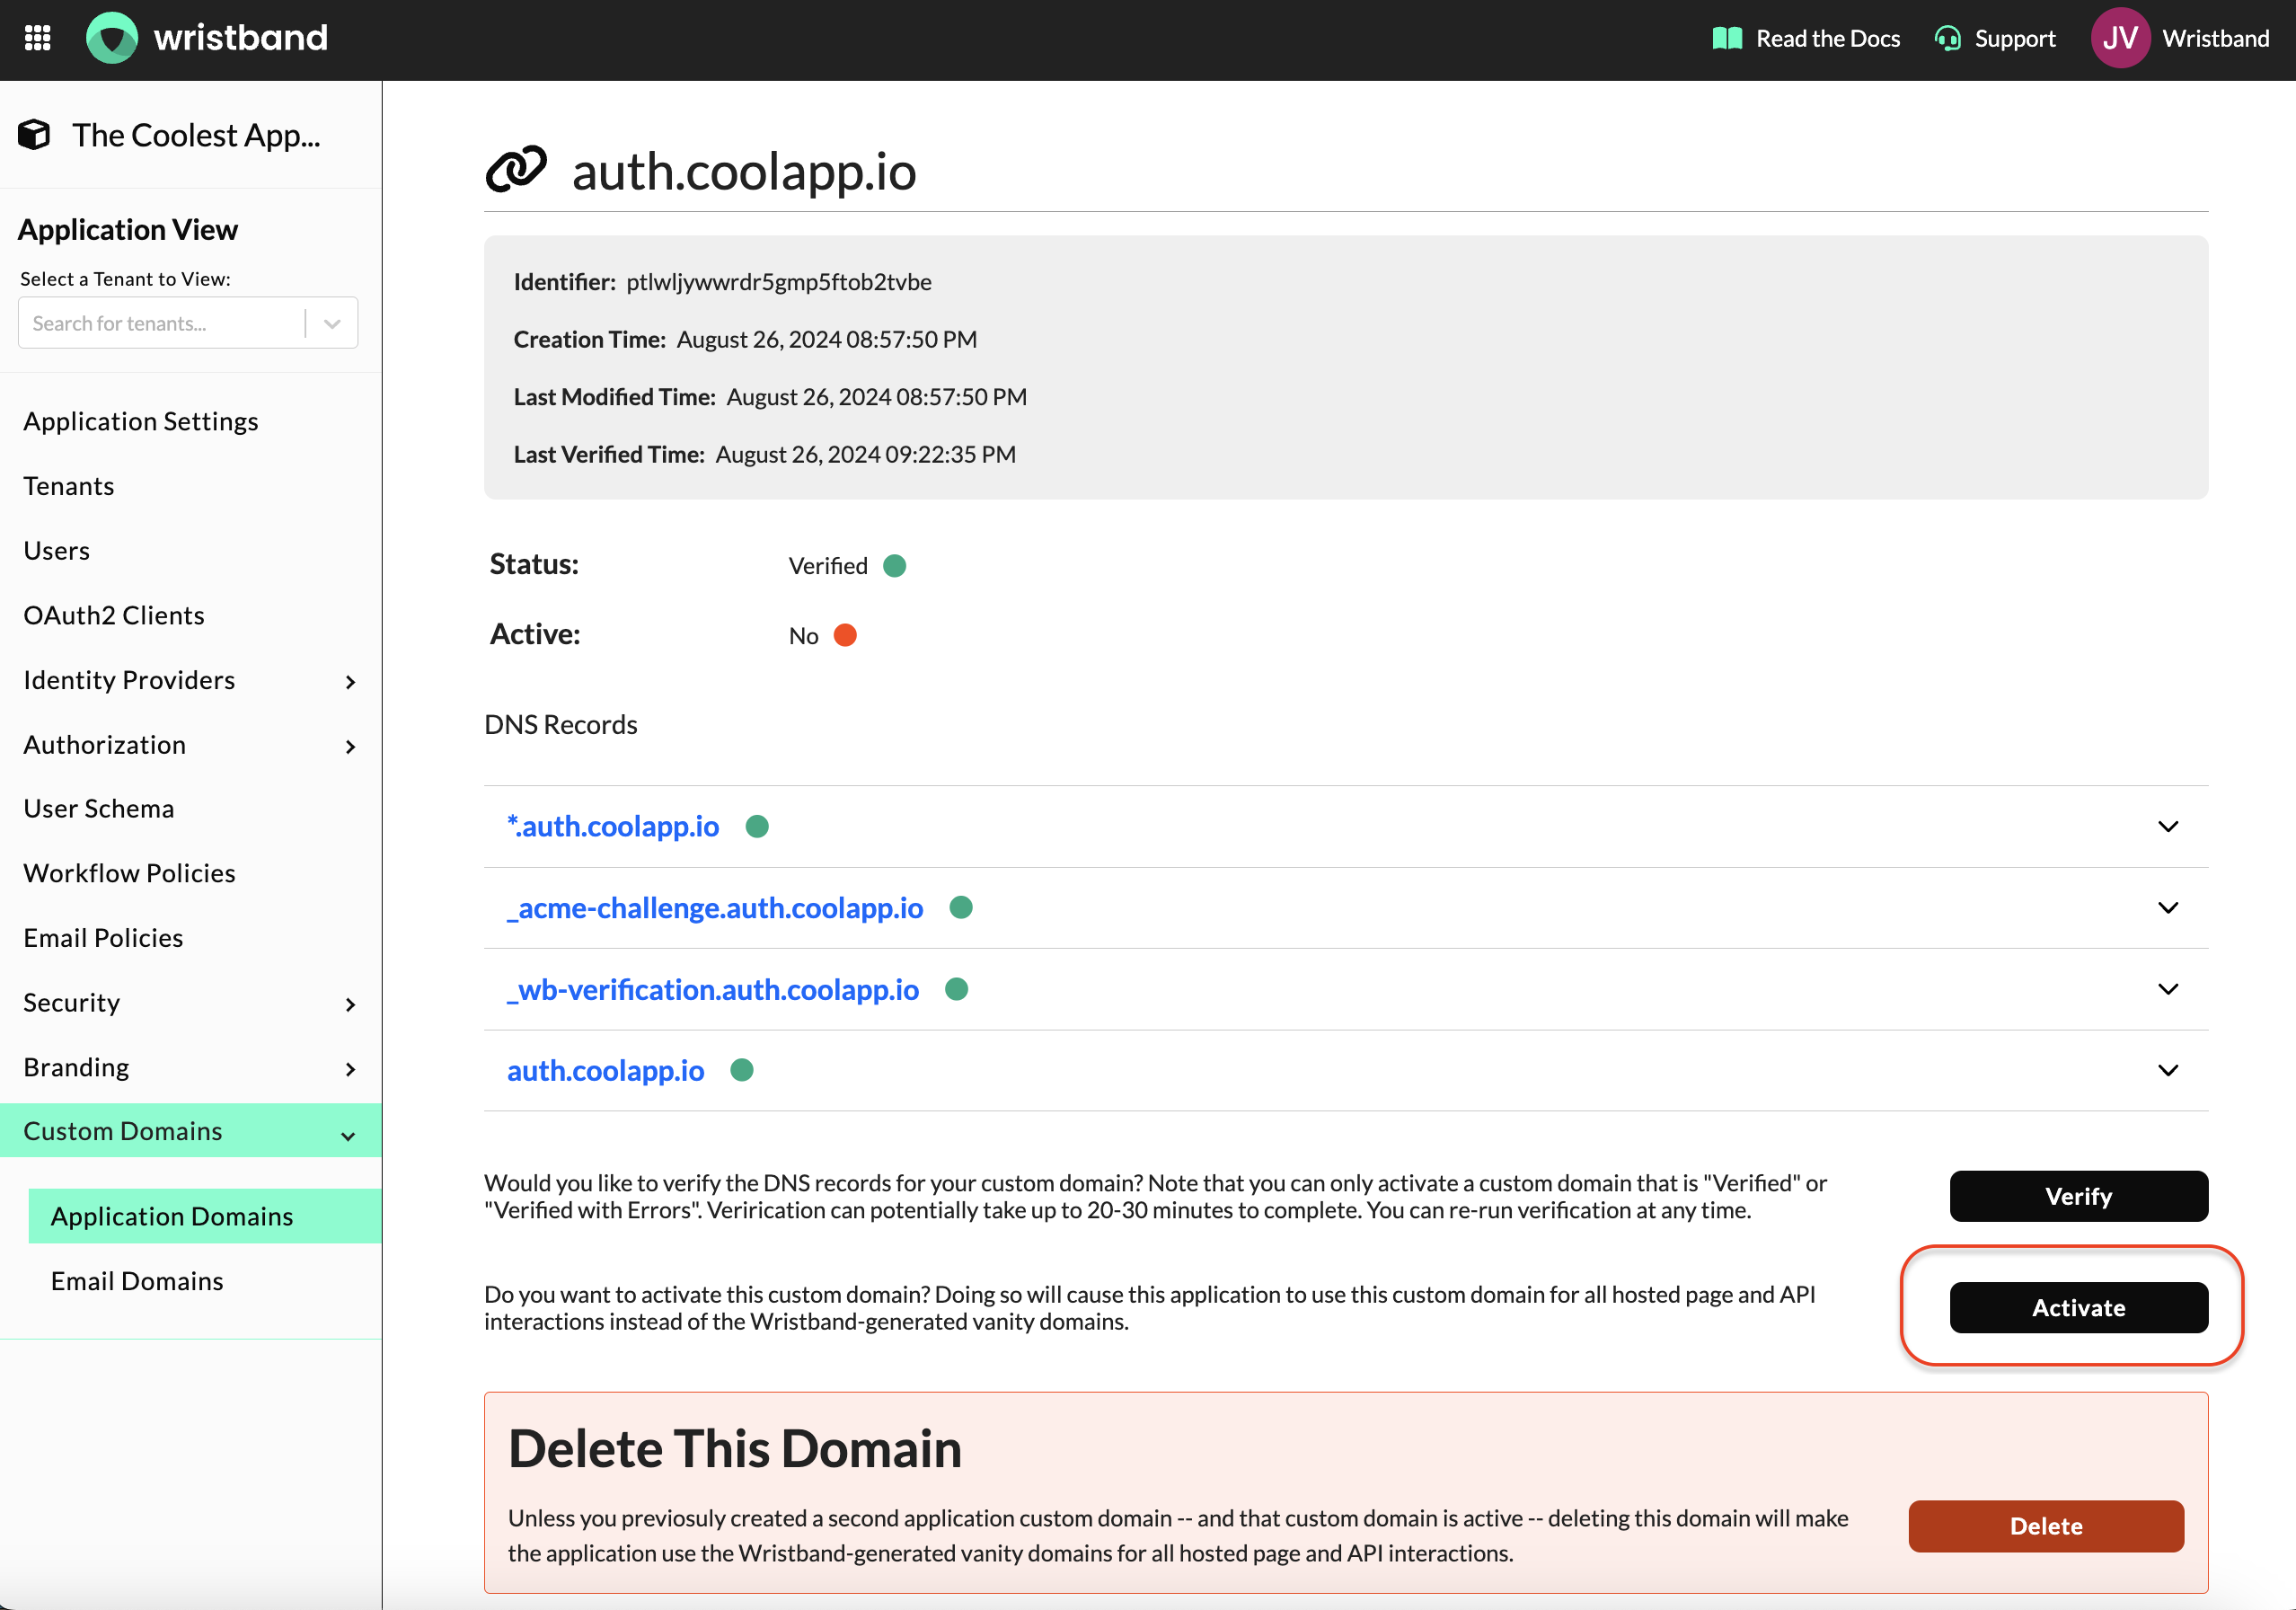
Task: Open the auth.coolapp.io DNS record link
Action: [606, 1070]
